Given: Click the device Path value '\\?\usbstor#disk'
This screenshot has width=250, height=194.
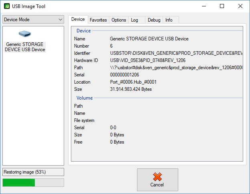Looking at the screenshot, I should coord(176,68).
